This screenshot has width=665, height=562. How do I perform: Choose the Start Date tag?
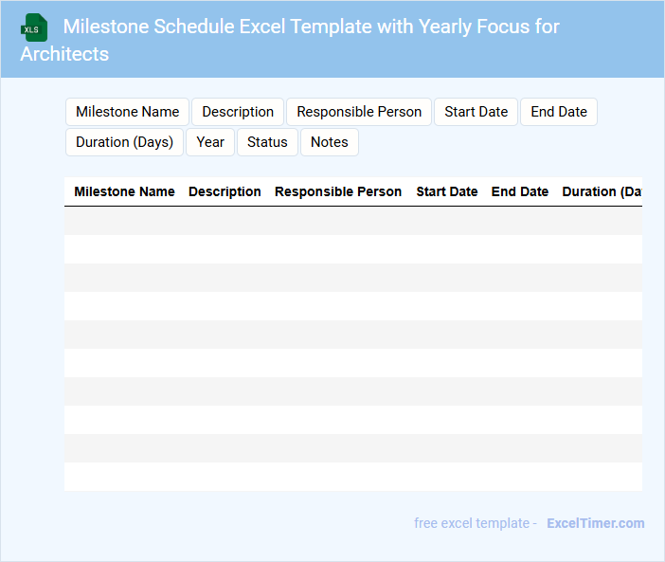tap(476, 112)
